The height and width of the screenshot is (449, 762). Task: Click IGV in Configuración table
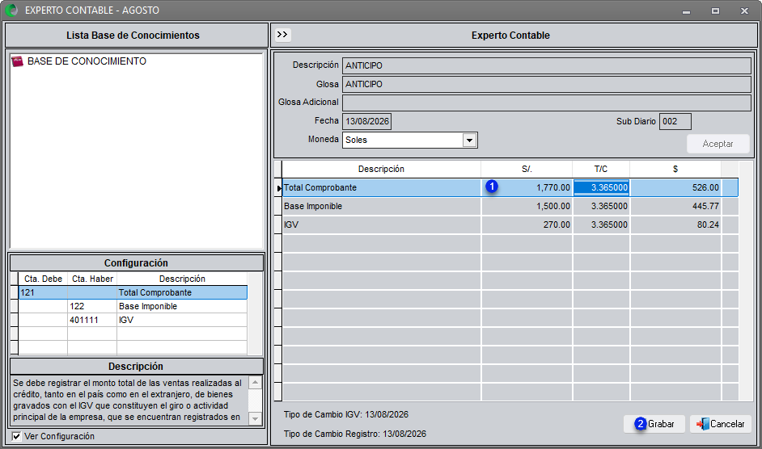pos(182,320)
